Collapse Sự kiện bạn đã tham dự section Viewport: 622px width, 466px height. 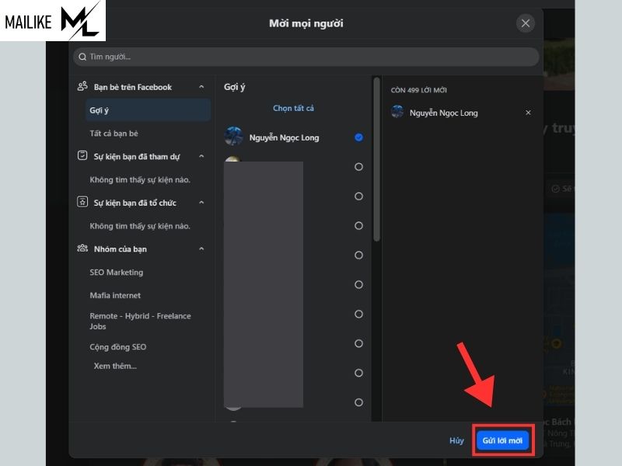[x=201, y=157]
